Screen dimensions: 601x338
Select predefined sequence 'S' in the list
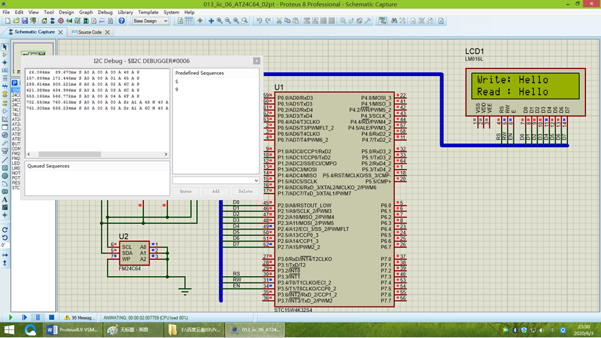[177, 81]
